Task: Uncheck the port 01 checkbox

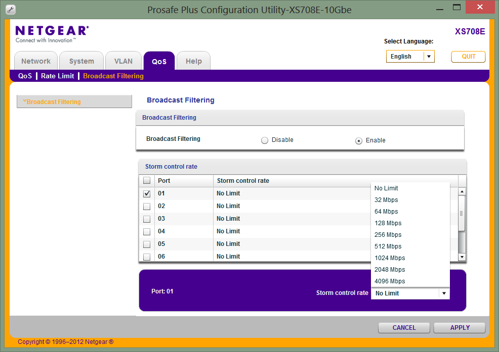Action: pyautogui.click(x=147, y=193)
